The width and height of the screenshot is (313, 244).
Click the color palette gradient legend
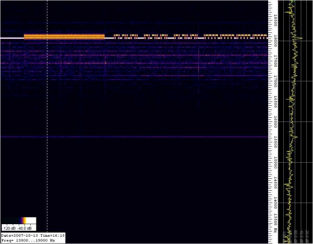coord(19,221)
